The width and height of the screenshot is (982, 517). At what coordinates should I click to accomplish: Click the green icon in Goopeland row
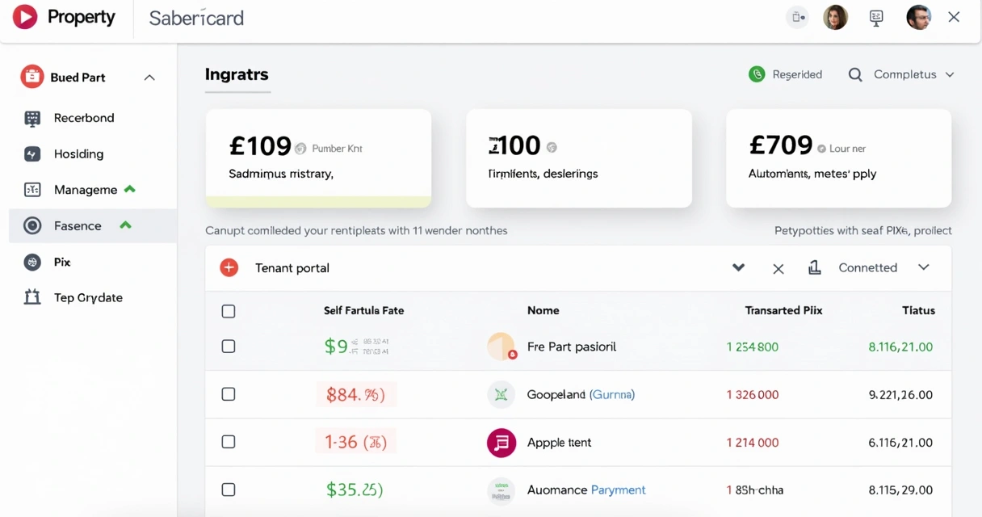501,394
